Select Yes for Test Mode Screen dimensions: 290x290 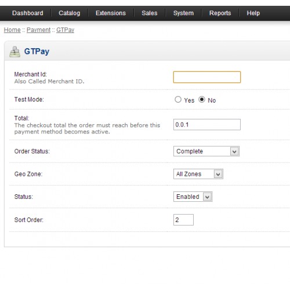(x=178, y=100)
